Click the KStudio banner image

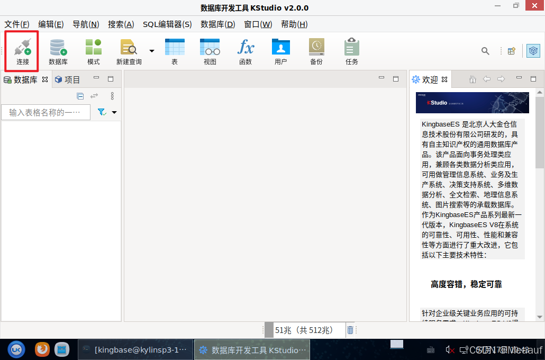click(473, 103)
